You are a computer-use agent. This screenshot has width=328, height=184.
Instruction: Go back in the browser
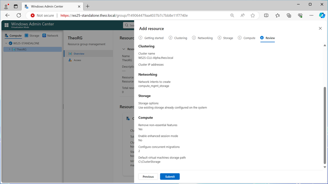click(x=8, y=15)
